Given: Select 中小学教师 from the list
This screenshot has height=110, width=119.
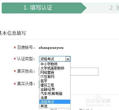Looking at the screenshot, I should pyautogui.click(x=55, y=64).
